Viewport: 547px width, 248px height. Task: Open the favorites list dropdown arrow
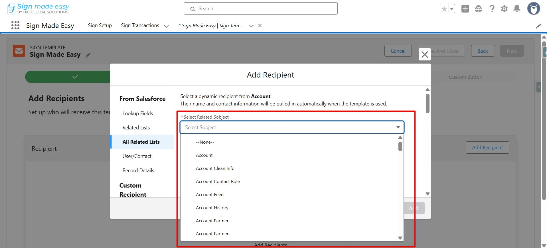click(x=452, y=9)
